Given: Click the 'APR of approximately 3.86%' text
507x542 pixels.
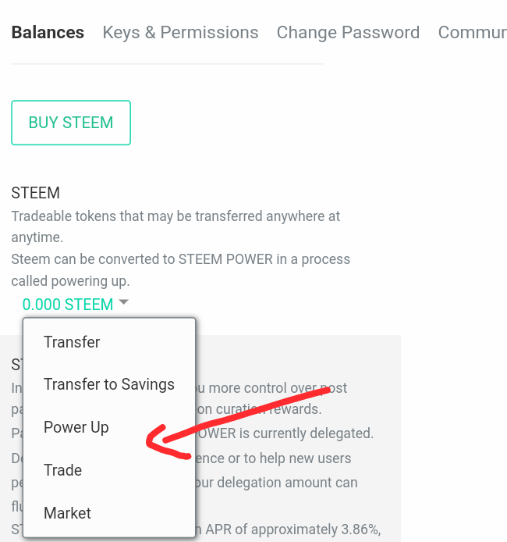Looking at the screenshot, I should coord(292,531).
